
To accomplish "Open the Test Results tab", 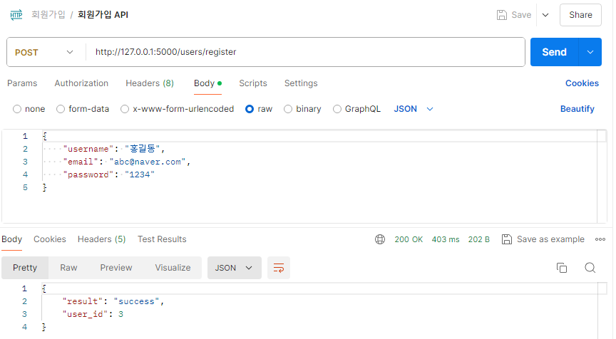I will [x=162, y=239].
